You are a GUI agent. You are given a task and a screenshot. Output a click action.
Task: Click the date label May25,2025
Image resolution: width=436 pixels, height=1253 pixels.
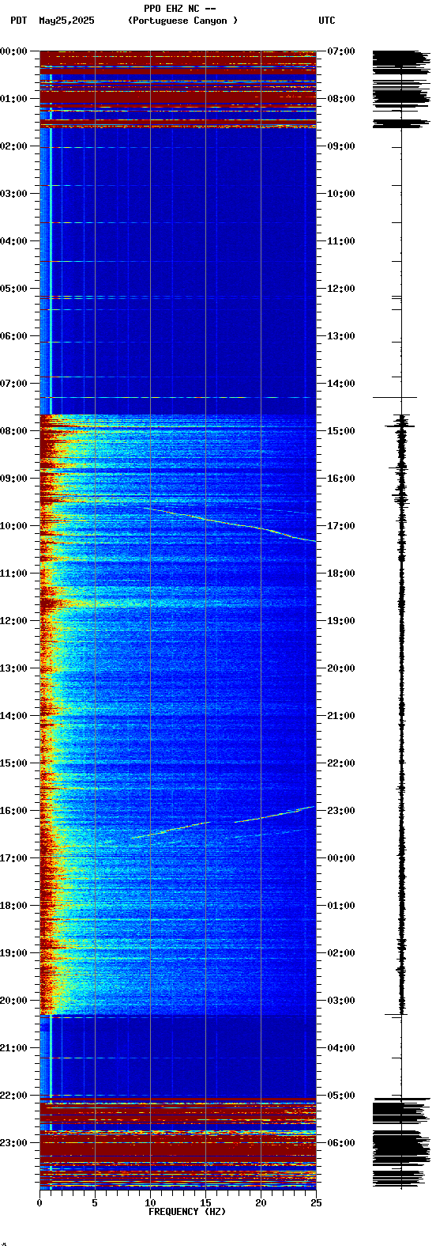(x=66, y=21)
